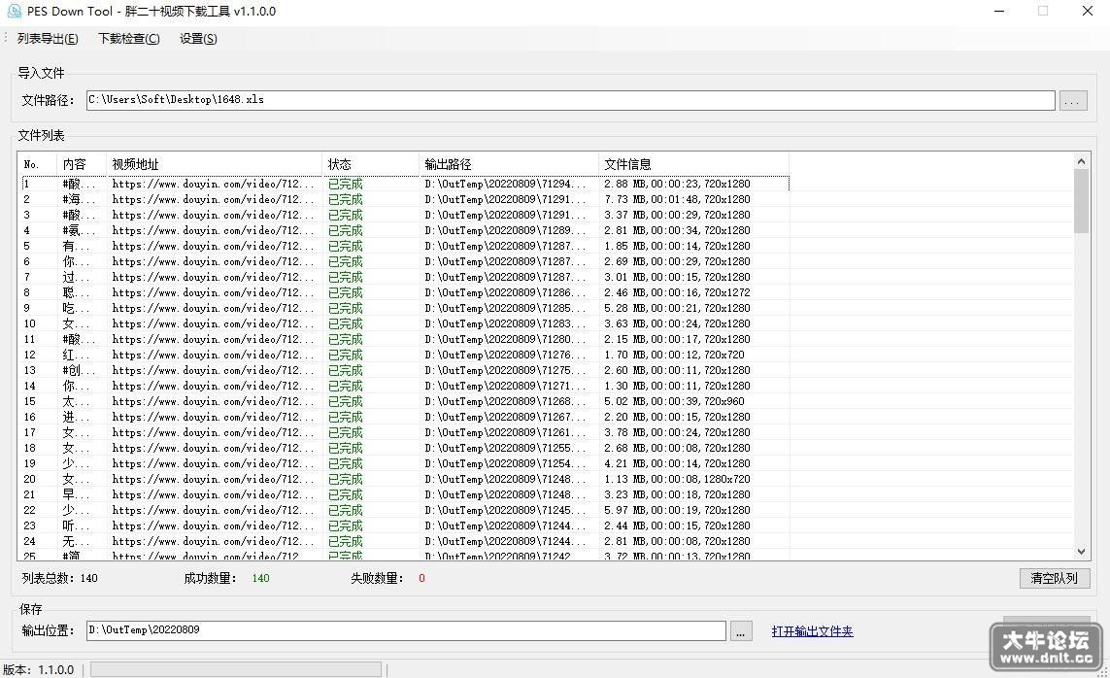This screenshot has width=1110, height=678.
Task: Browse for import file with the ... button
Action: click(x=1073, y=100)
